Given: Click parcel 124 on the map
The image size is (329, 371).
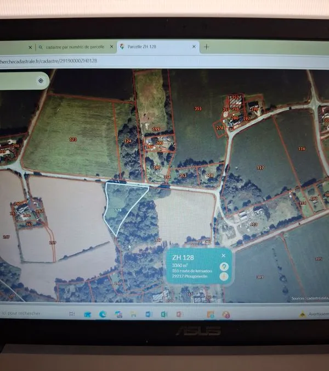Looking at the screenshot, I should click(x=128, y=141).
